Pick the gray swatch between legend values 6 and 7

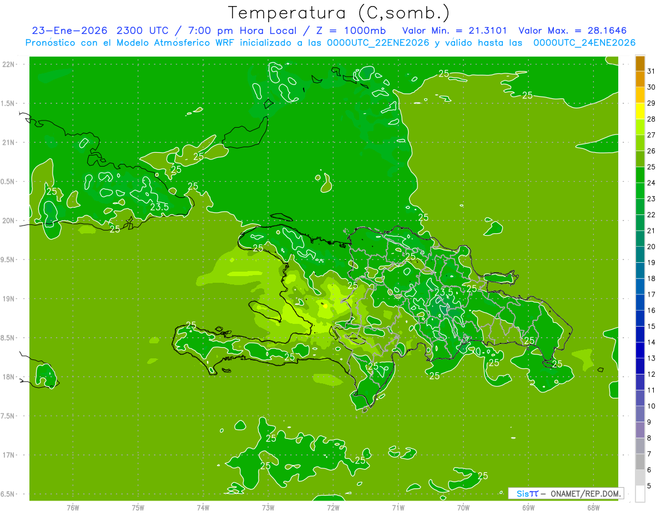[x=640, y=462]
